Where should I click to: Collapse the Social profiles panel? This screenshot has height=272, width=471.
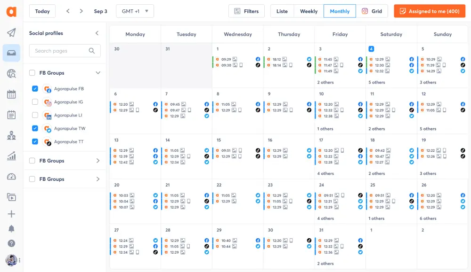click(x=97, y=33)
